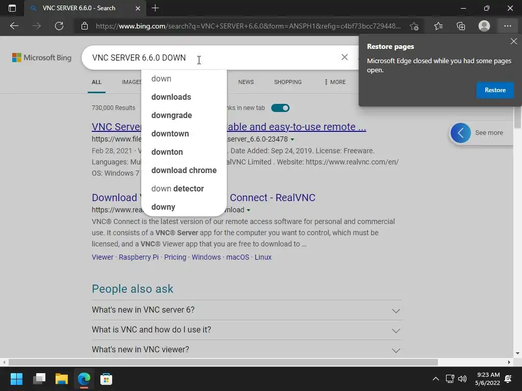The image size is (522, 391).
Task: Click the Restore button
Action: pyautogui.click(x=495, y=90)
